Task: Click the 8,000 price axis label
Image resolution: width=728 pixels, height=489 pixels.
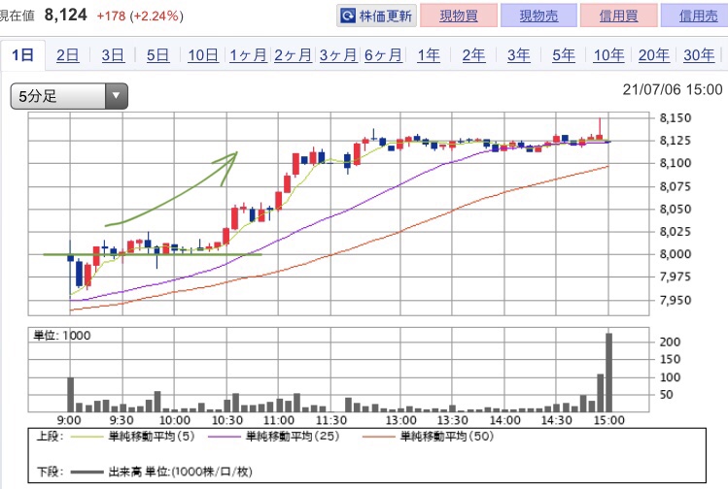Action: tap(676, 254)
